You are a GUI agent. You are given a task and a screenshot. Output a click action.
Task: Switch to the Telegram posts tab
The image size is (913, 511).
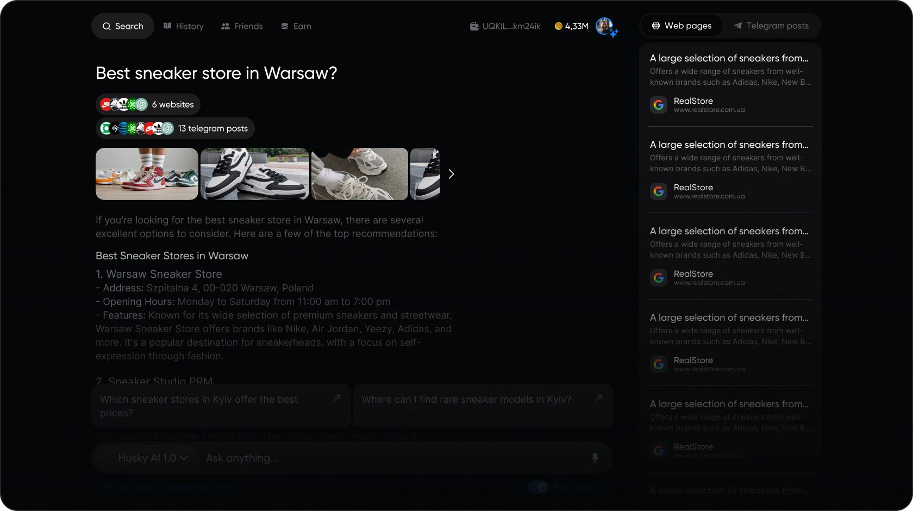[x=772, y=26]
